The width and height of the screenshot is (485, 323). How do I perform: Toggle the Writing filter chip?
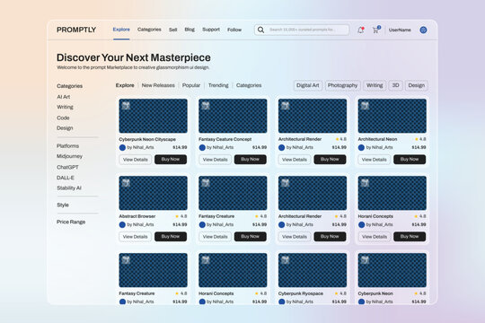point(375,85)
